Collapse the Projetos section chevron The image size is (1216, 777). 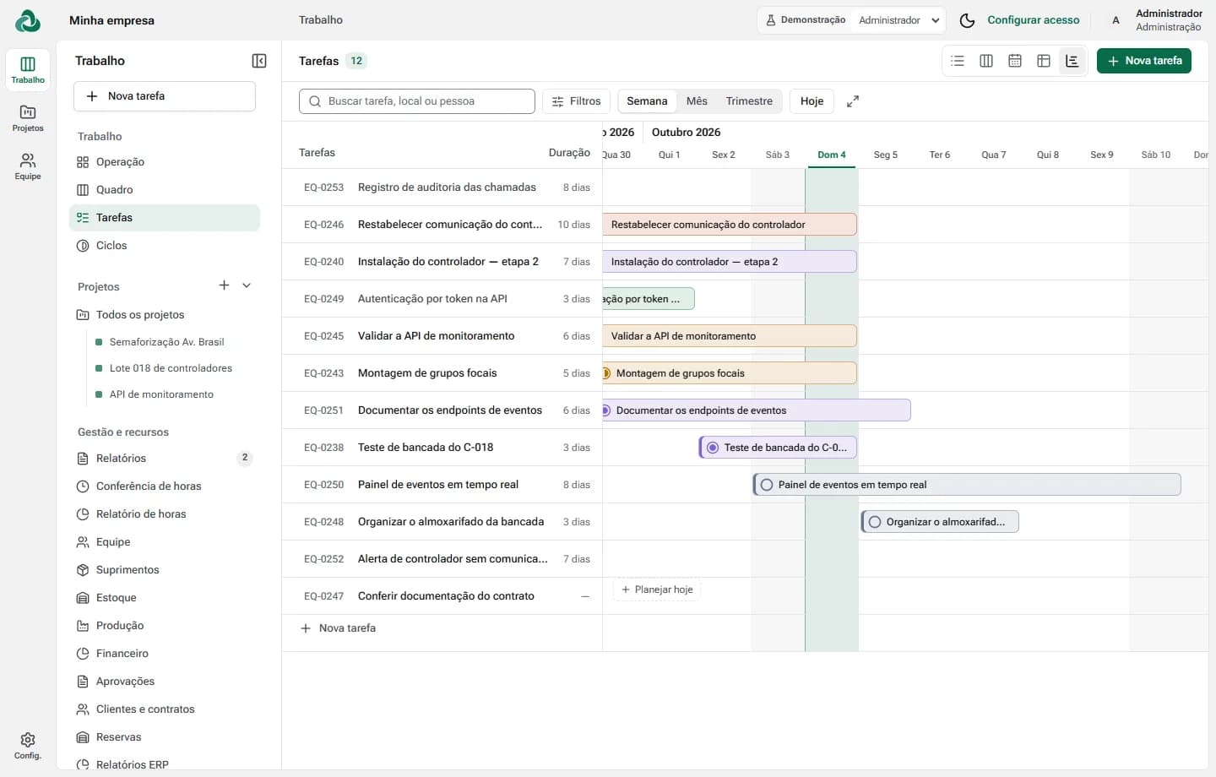pyautogui.click(x=247, y=285)
